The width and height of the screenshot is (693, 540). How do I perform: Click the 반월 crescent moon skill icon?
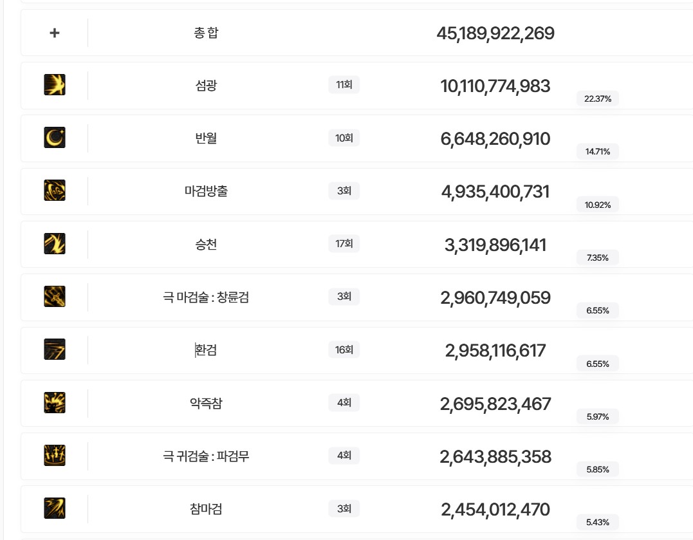tap(55, 138)
